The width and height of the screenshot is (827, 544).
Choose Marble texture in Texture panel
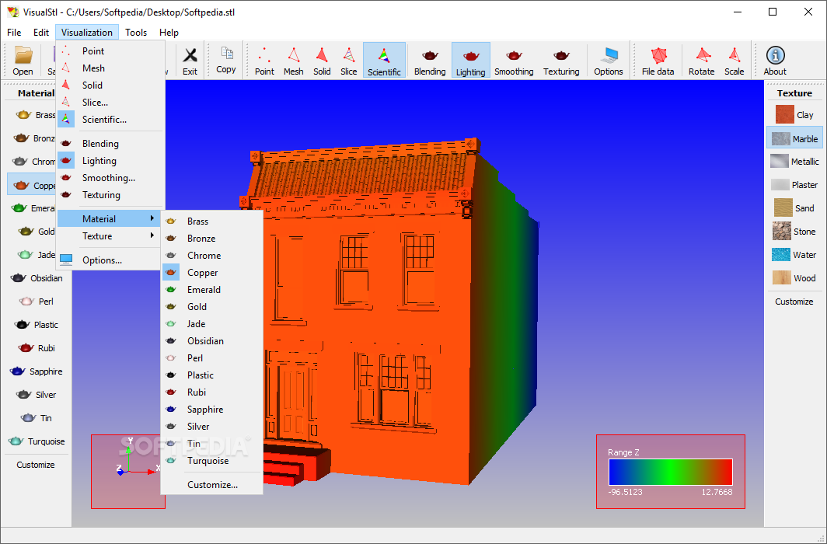pos(794,138)
